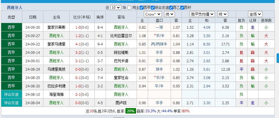Uncheck the 西杯 filter checkbox
Screen dimensions: 279x118
182,7
